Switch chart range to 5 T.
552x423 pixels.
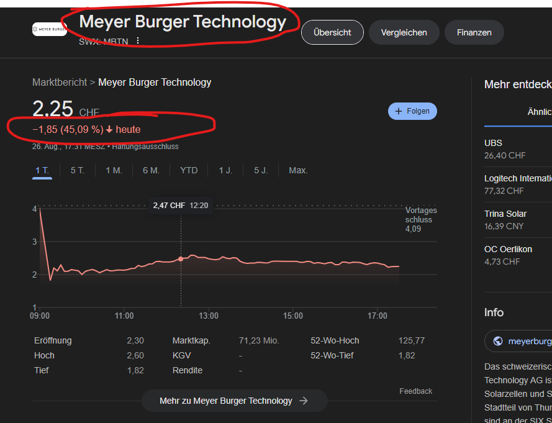click(x=78, y=170)
